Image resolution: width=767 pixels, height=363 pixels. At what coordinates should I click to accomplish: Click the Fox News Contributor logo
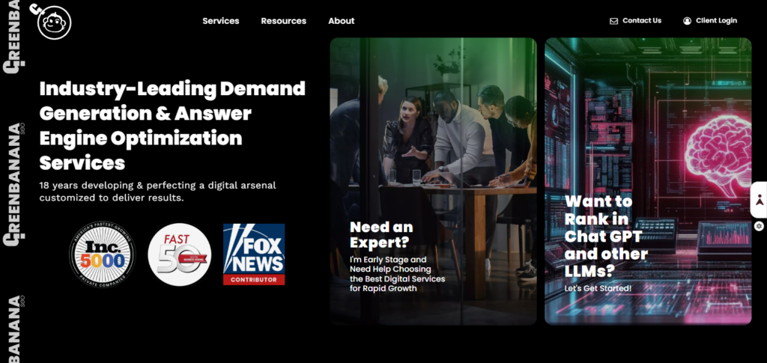[254, 254]
